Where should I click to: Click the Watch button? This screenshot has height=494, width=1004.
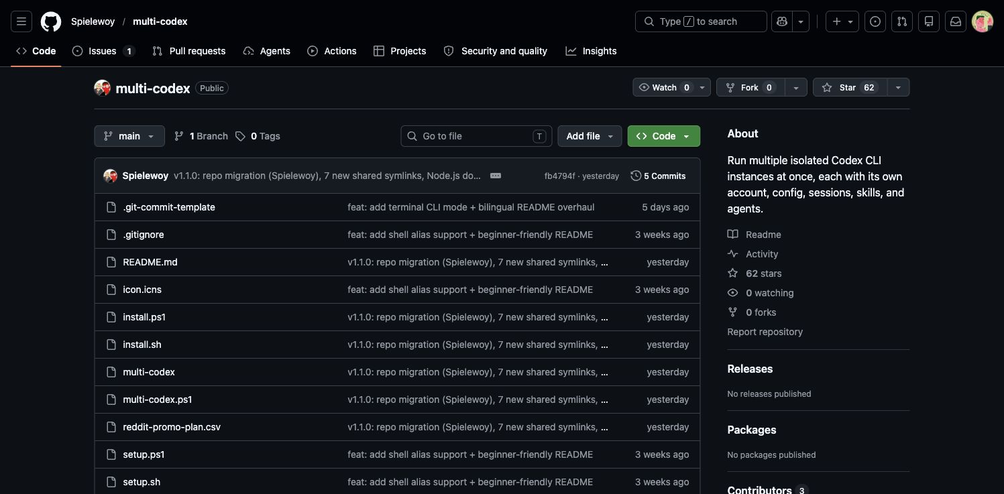tap(663, 87)
